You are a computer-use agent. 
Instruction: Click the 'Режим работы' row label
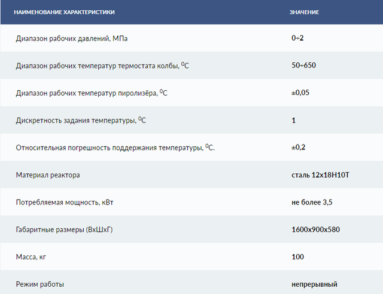click(x=39, y=284)
